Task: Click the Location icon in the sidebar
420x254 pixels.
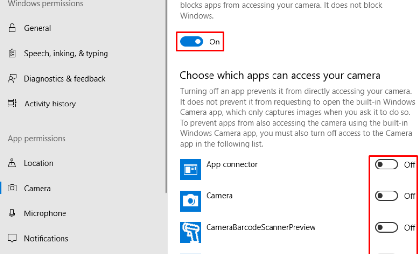Action: coord(12,163)
